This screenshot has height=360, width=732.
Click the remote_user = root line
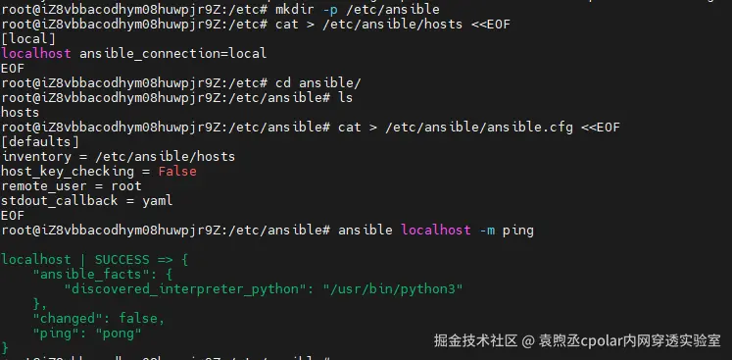pyautogui.click(x=71, y=186)
